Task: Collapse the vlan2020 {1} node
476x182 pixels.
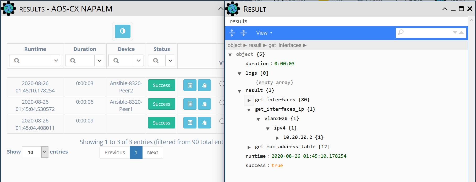Action: tap(258, 119)
